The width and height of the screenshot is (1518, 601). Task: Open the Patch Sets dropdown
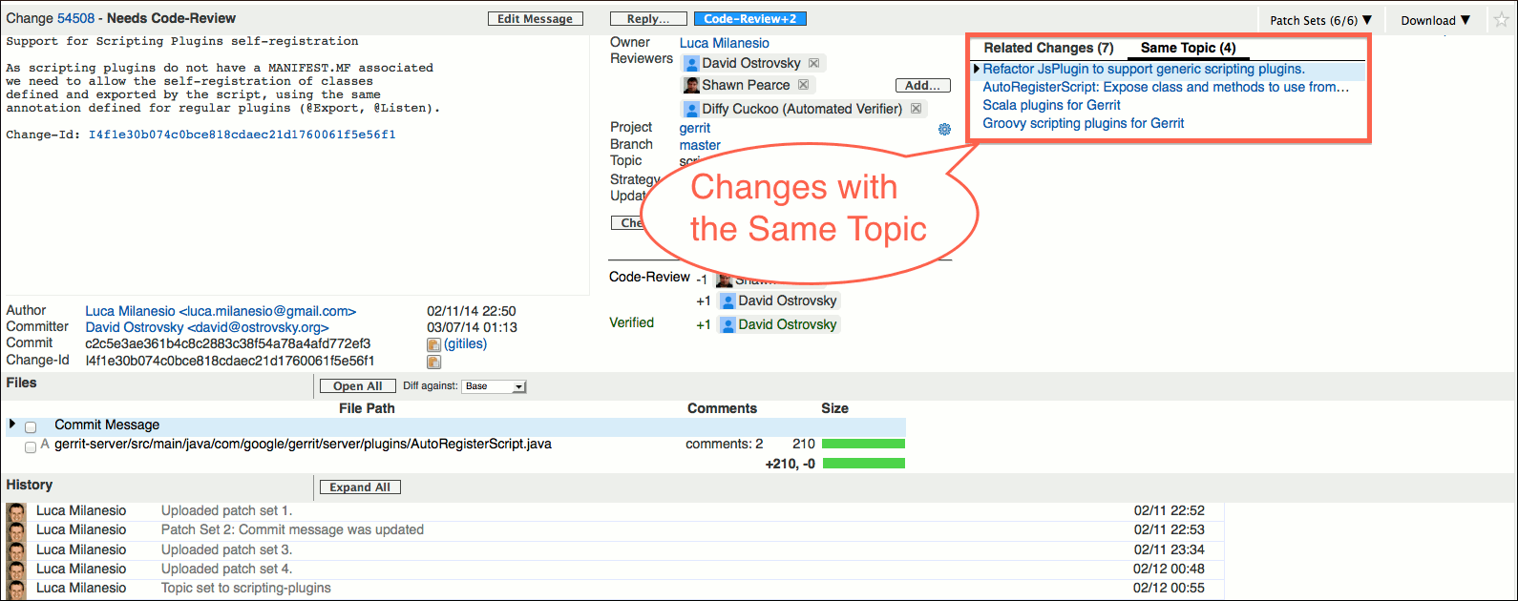1319,20
